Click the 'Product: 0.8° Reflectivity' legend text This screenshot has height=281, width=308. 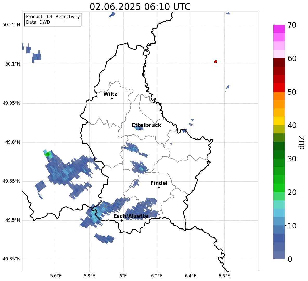tap(53, 17)
